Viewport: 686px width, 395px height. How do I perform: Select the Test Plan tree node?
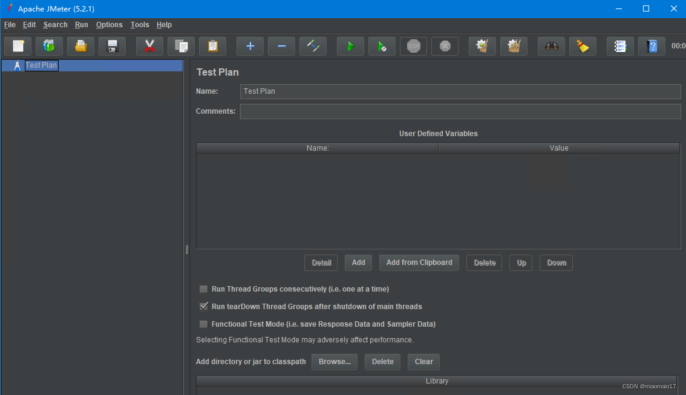41,65
